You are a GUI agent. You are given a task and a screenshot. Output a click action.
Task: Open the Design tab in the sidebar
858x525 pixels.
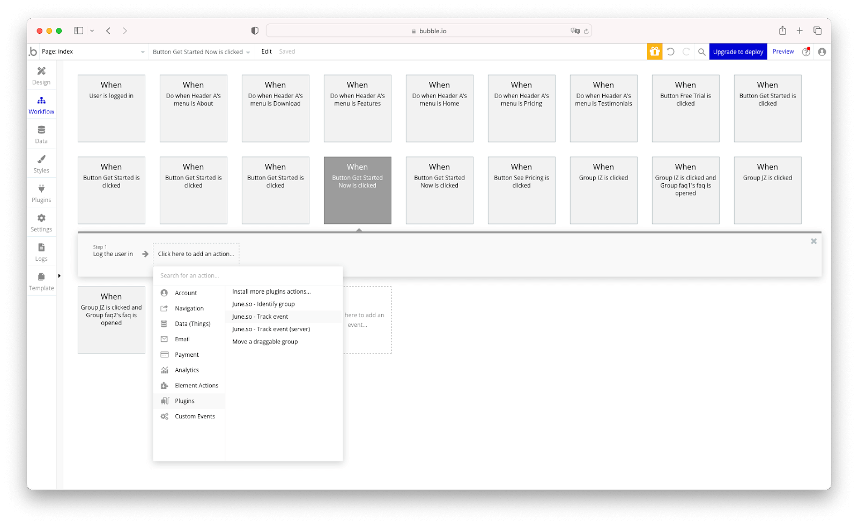41,76
